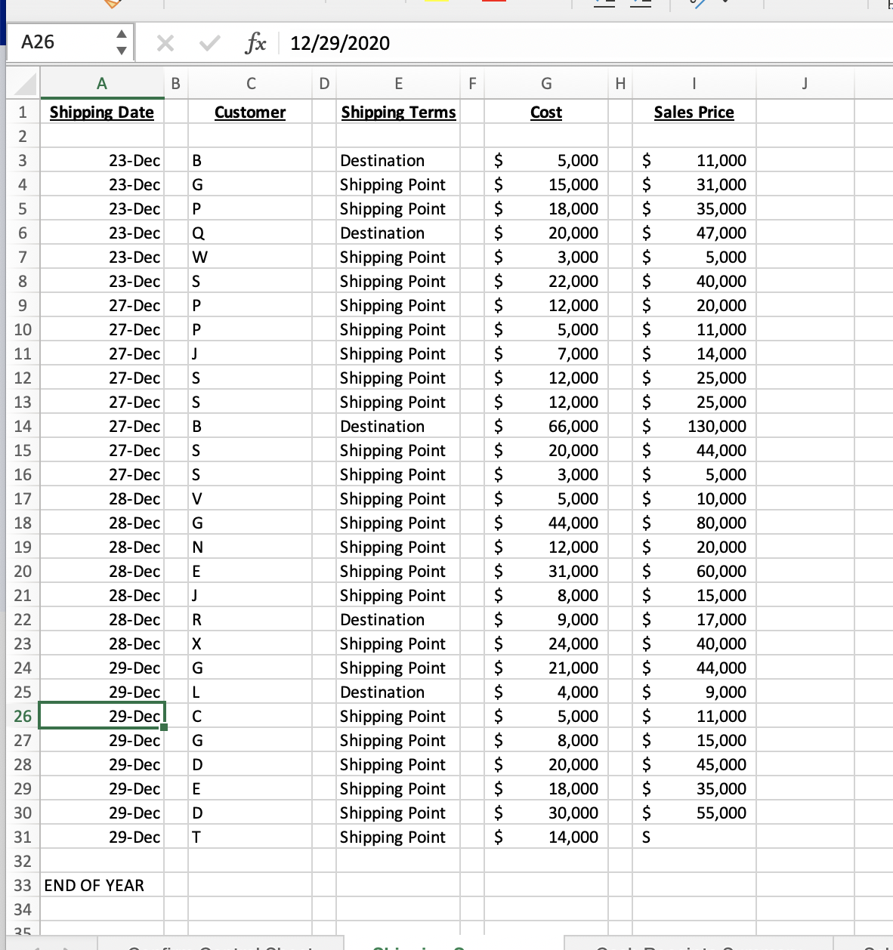Select the 23-Dec cell in row 3

(x=101, y=160)
